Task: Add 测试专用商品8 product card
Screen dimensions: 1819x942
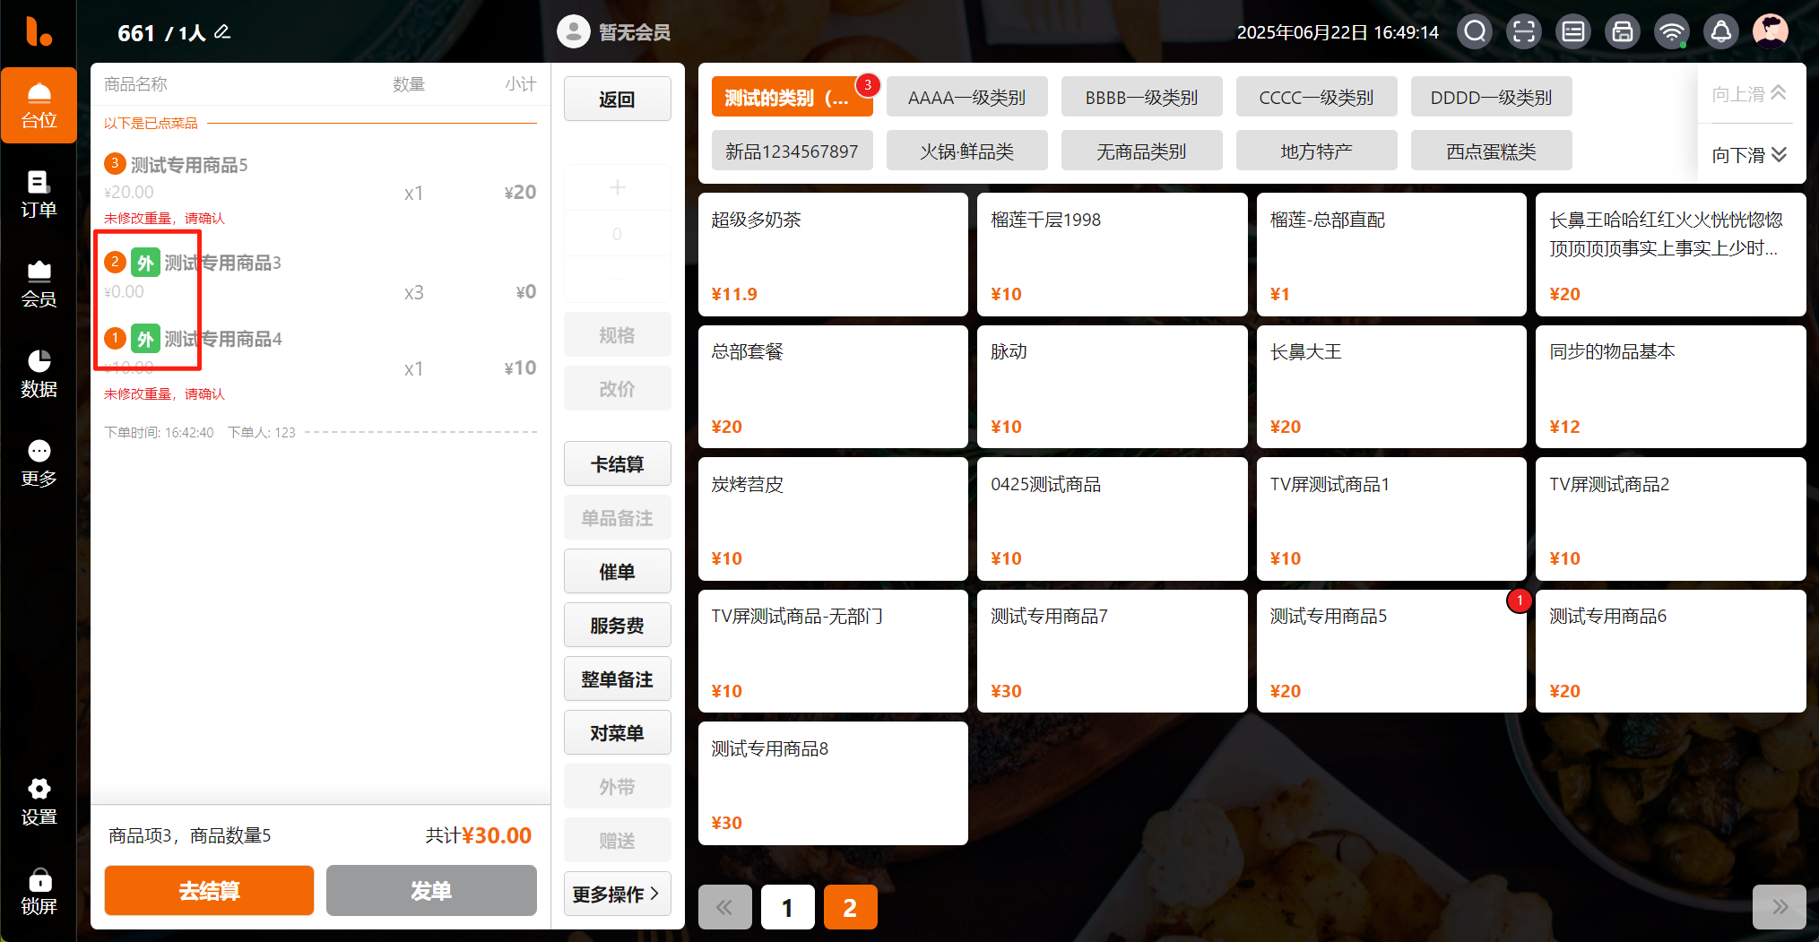Action: (833, 783)
